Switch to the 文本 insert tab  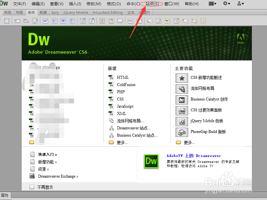point(131,12)
